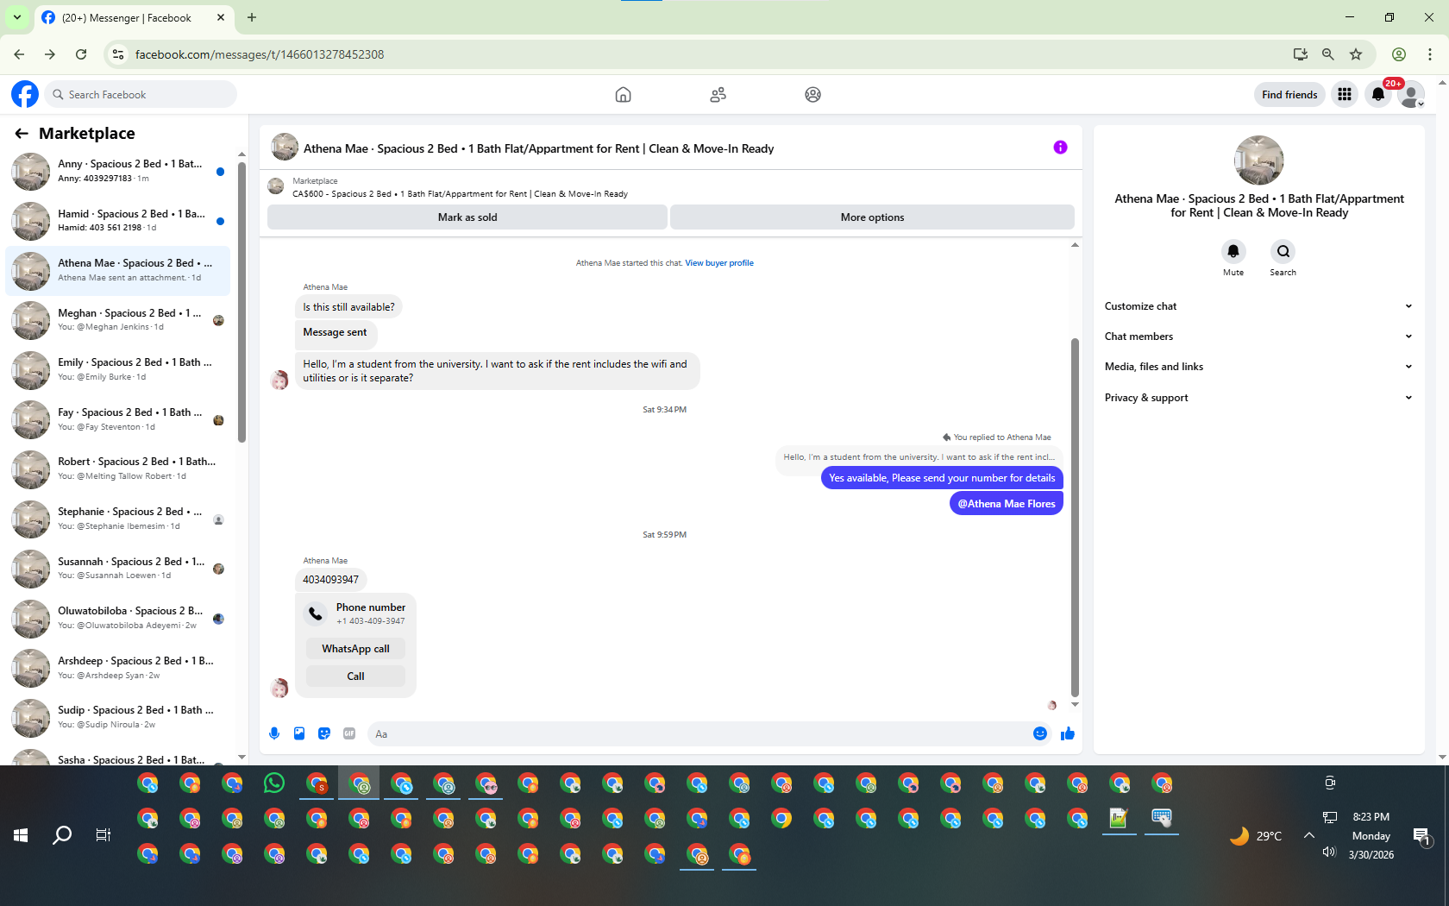Open the Chrome tab search dropdown
This screenshot has height=906, width=1449.
coord(16,17)
